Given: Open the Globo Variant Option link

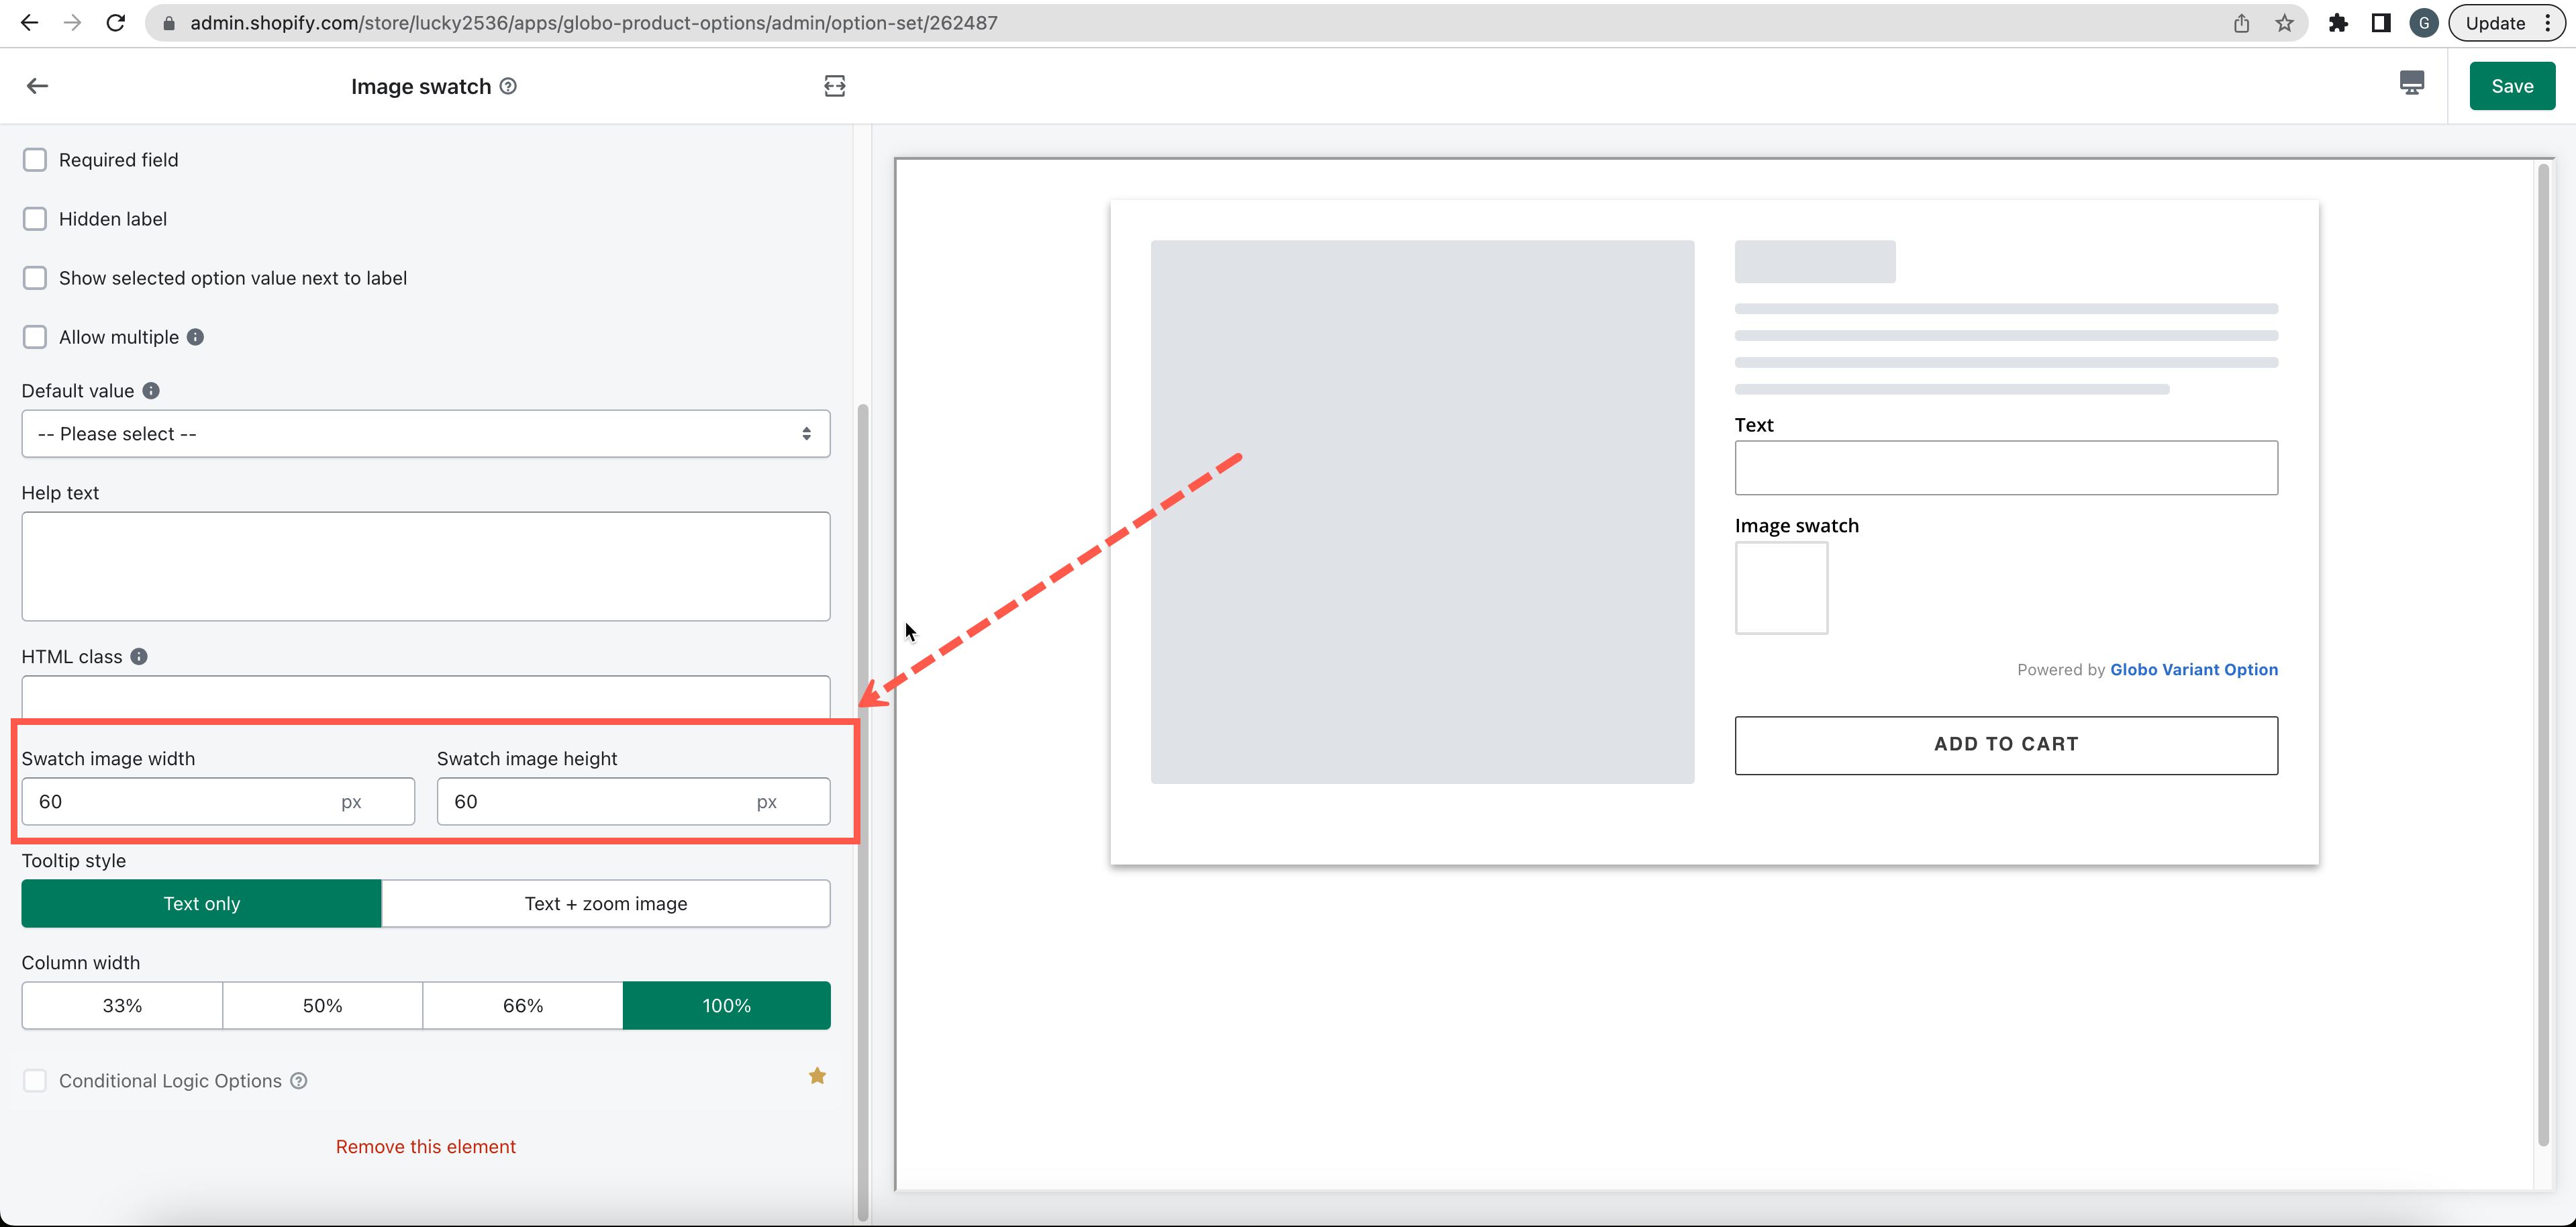Looking at the screenshot, I should pyautogui.click(x=2194, y=669).
